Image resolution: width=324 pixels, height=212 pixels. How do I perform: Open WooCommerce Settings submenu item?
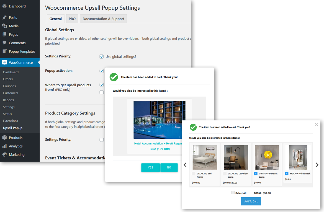[9, 107]
